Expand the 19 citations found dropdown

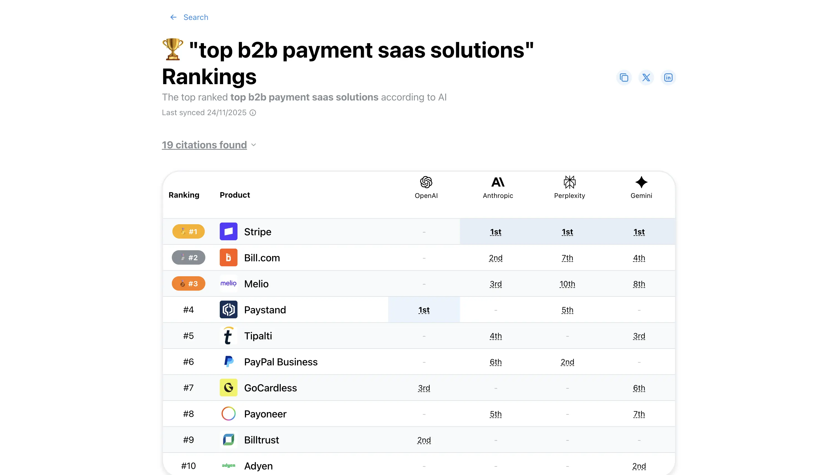[204, 145]
